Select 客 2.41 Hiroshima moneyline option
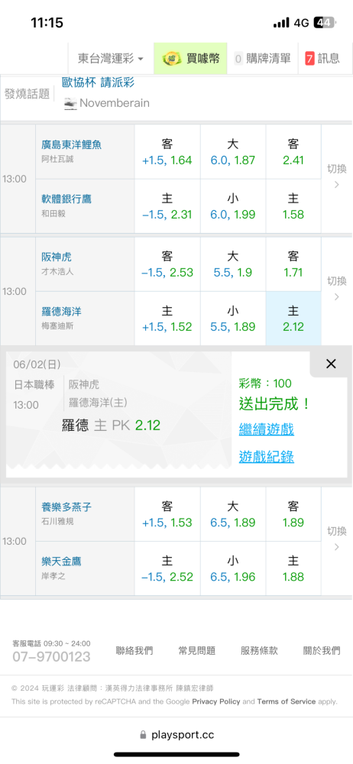This screenshot has width=353, height=764. coord(293,152)
